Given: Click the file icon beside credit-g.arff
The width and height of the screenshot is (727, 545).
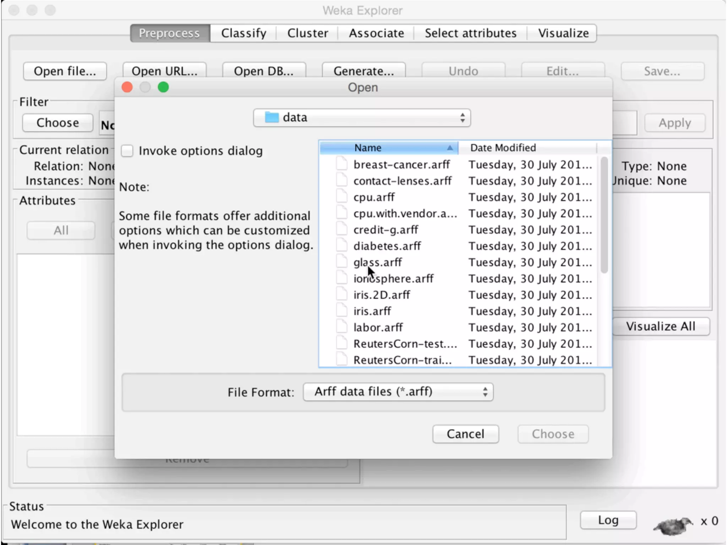Looking at the screenshot, I should click(341, 229).
